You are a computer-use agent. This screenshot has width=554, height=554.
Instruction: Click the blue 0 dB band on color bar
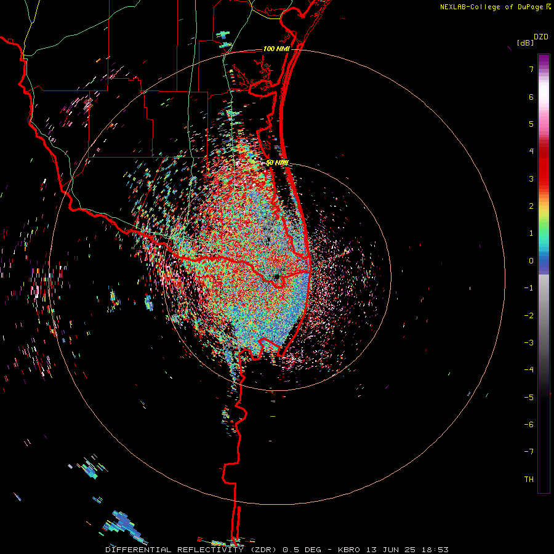(544, 262)
